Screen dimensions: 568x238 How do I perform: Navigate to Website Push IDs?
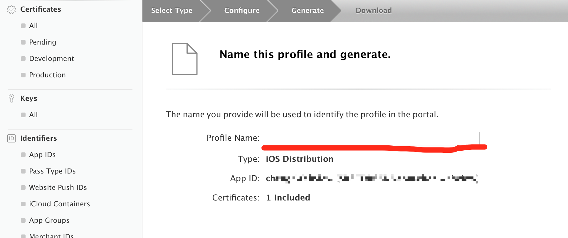tap(58, 188)
